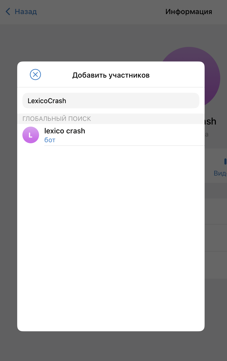
Task: Tap the back chevron arrow icon
Action: click(8, 11)
